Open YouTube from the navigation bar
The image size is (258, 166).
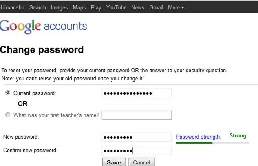116,8
